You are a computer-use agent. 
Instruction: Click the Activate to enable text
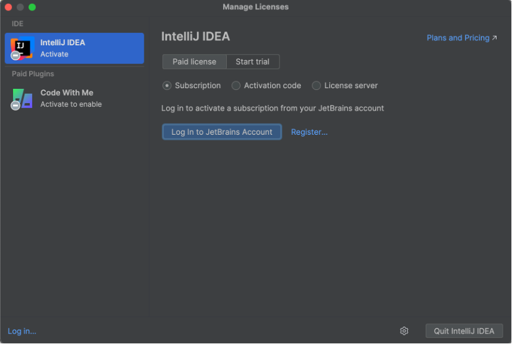click(x=71, y=104)
